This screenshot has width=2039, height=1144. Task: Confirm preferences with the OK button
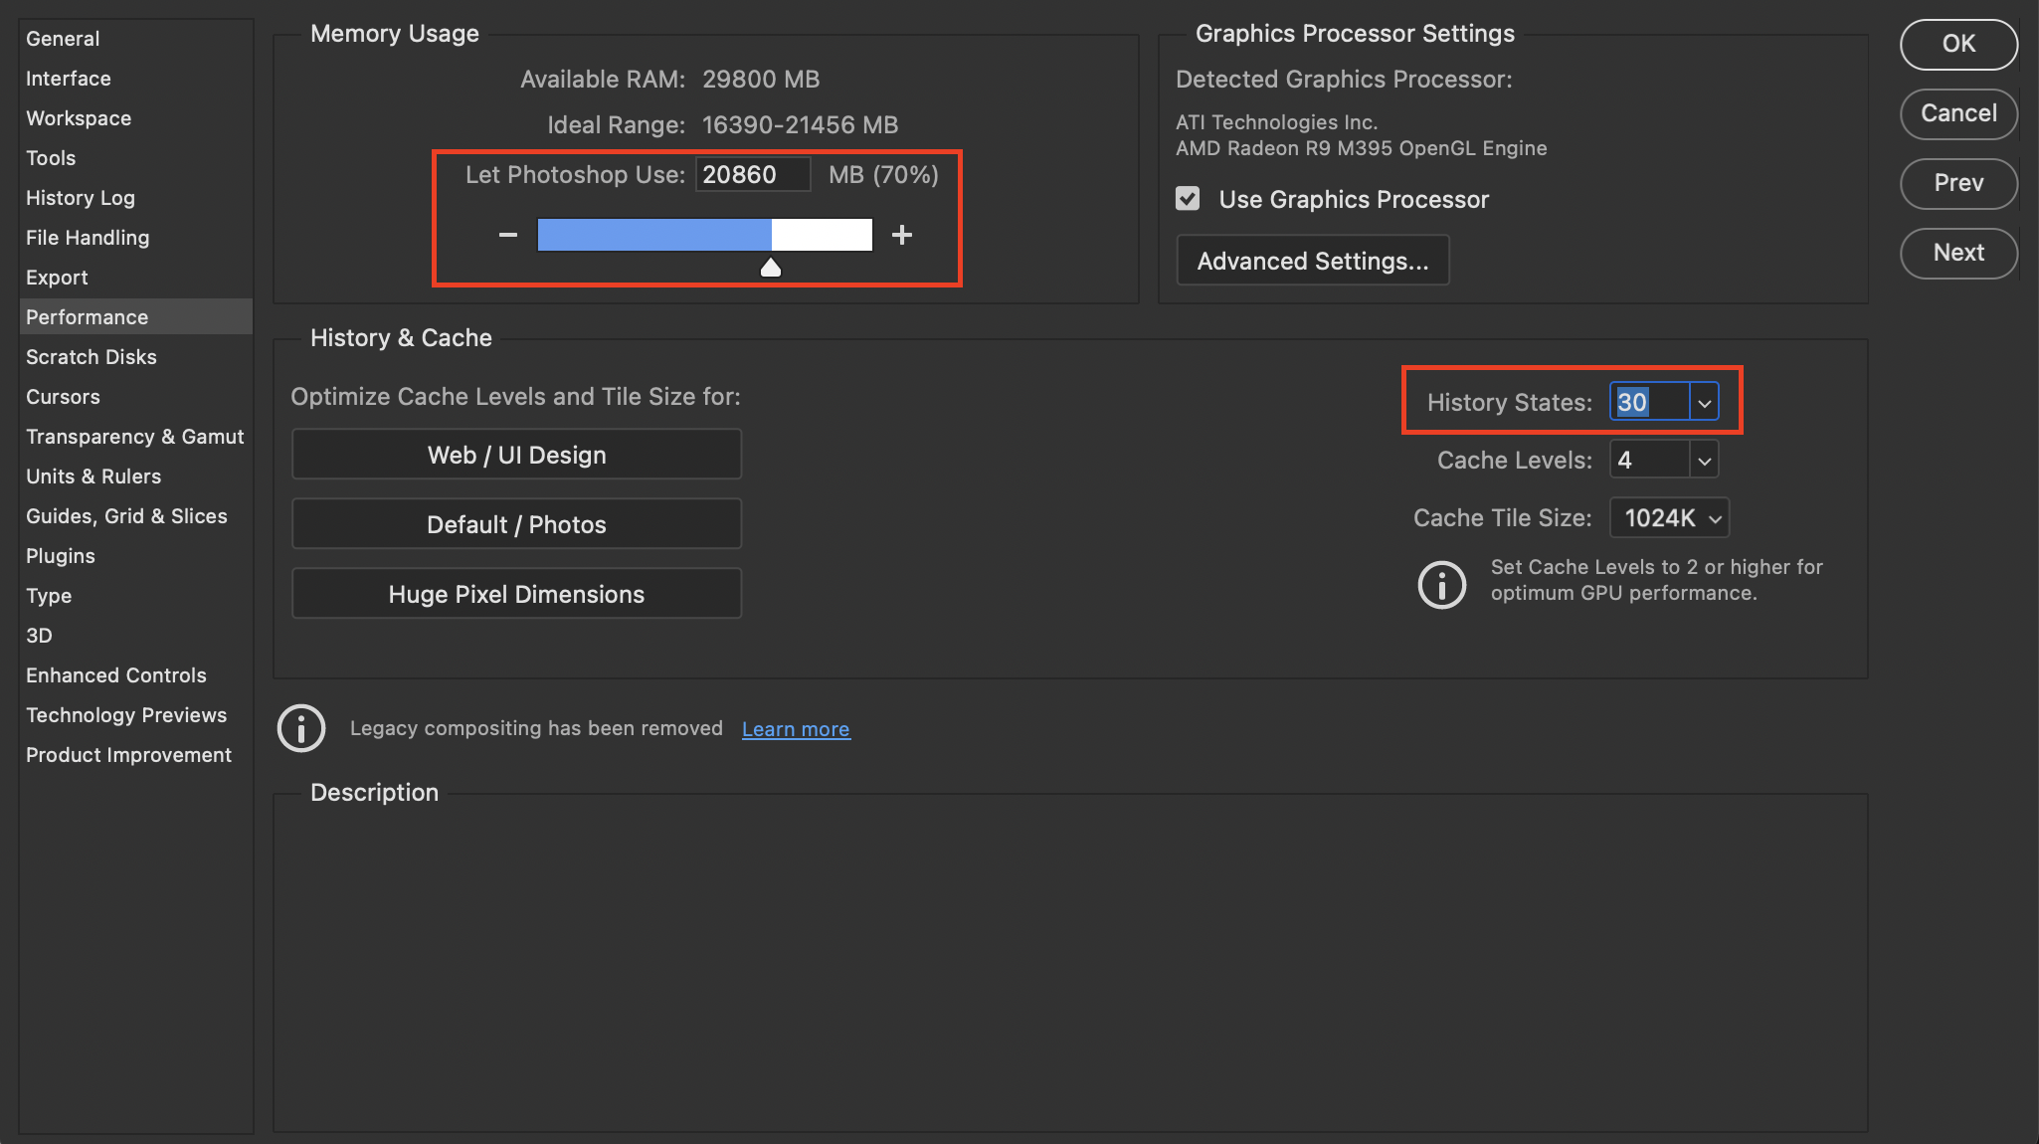pyautogui.click(x=1957, y=44)
